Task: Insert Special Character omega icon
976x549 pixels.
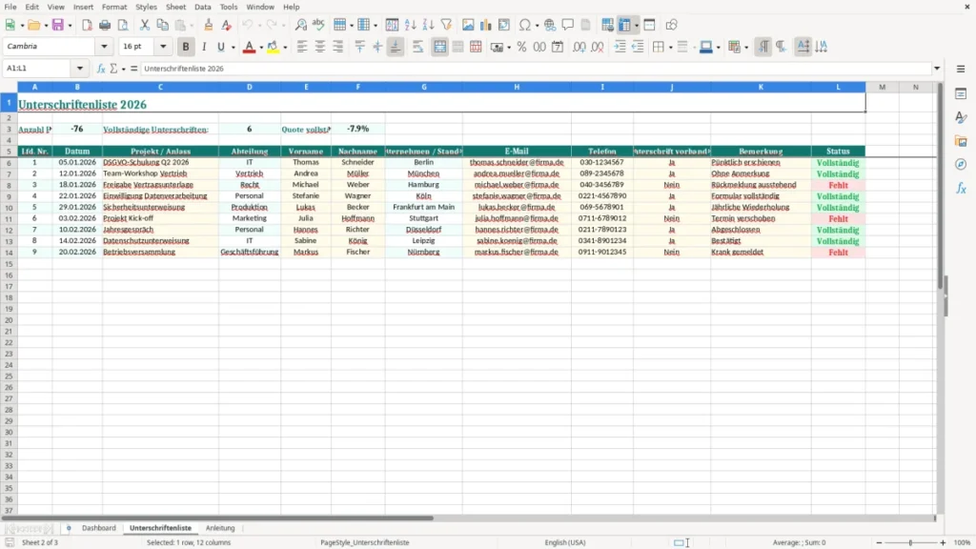Action: tap(525, 25)
